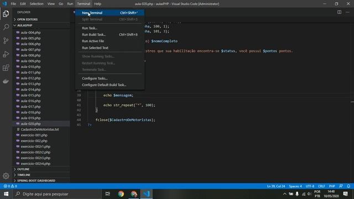354x199 pixels.
Task: Open first Chrome icon on taskbar
Action: click(x=121, y=194)
